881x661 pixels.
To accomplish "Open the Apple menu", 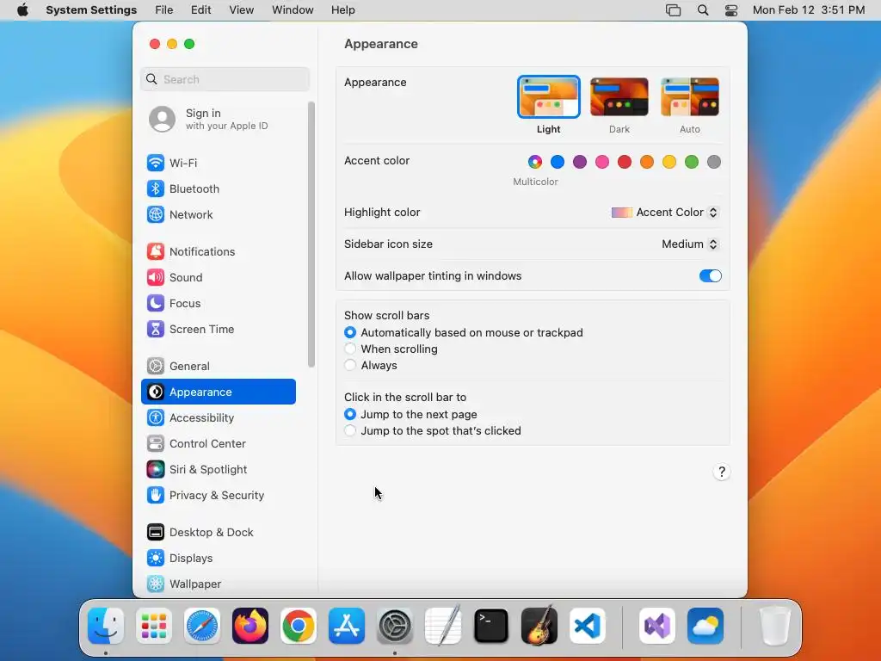I will [22, 10].
